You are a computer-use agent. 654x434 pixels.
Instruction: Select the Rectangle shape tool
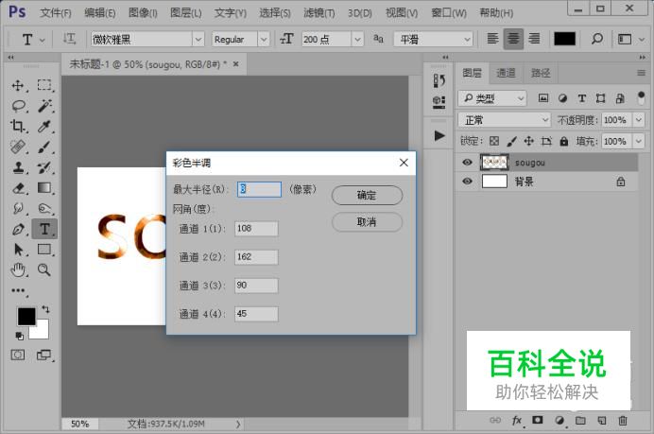click(44, 250)
